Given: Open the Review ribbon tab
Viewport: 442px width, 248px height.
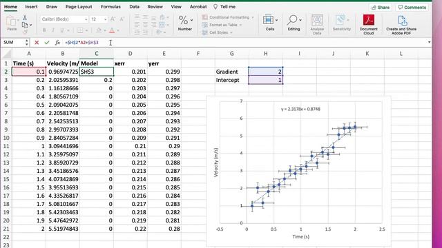Looking at the screenshot, I should click(x=155, y=7).
